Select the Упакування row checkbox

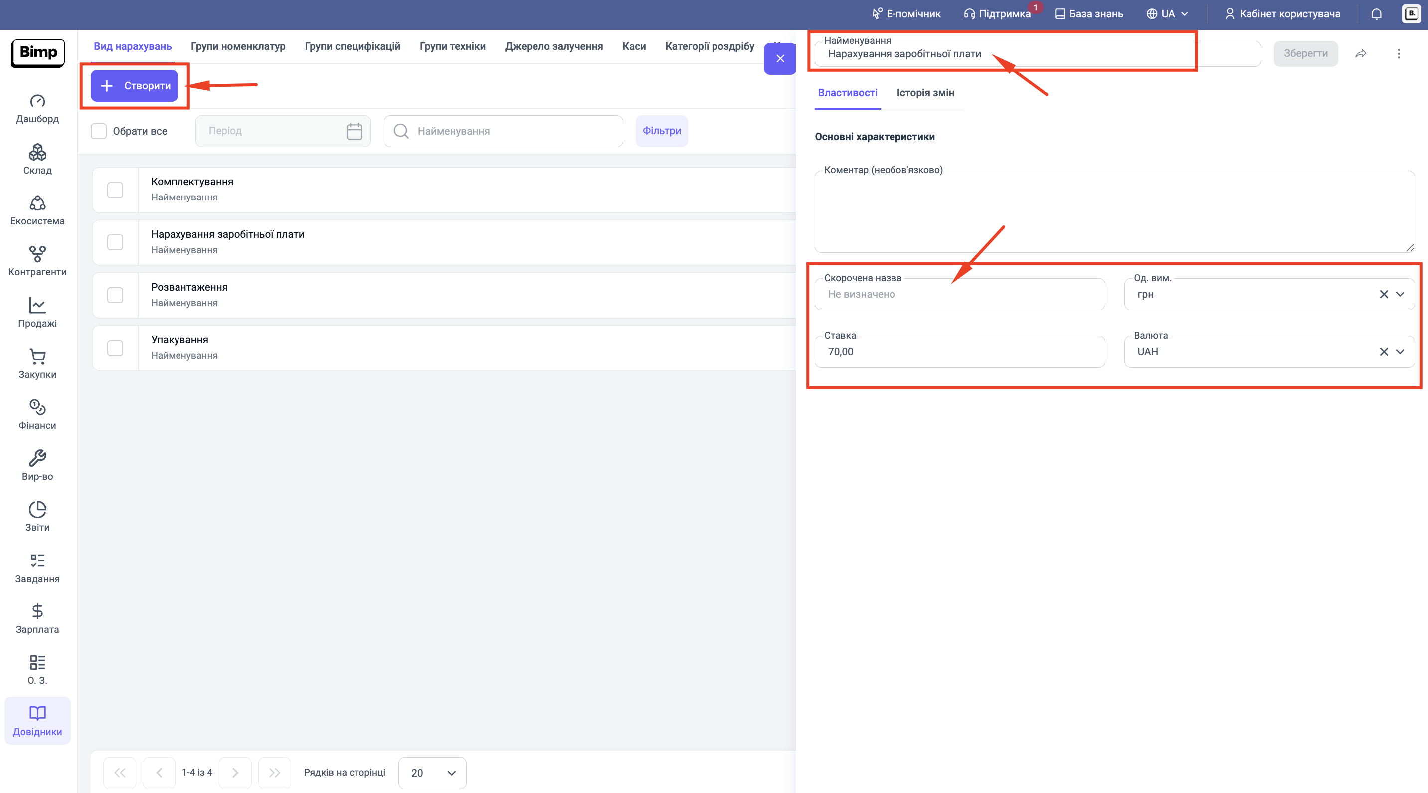point(115,348)
